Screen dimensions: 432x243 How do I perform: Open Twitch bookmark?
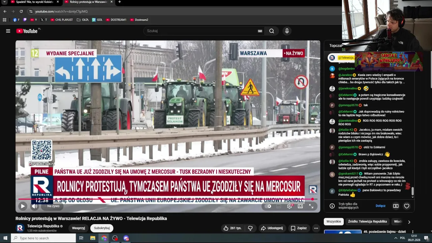25,20
